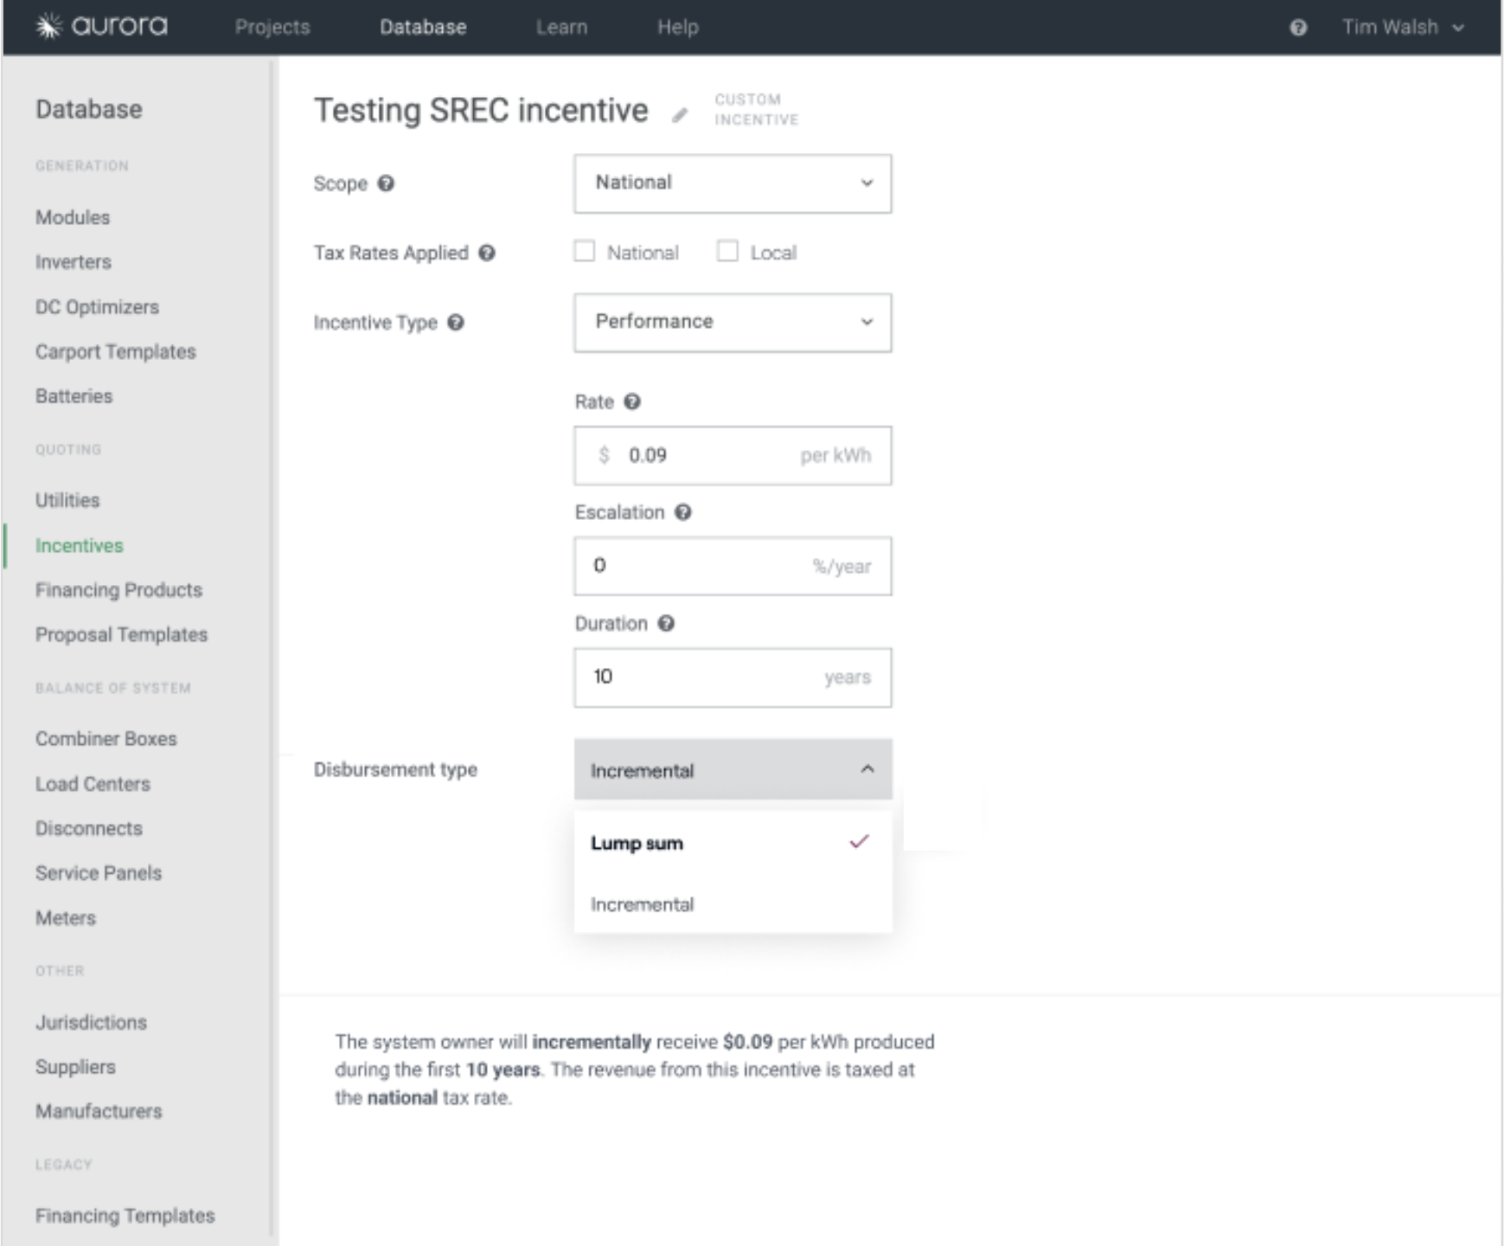Select Incremental in the dropdown list

pos(643,904)
